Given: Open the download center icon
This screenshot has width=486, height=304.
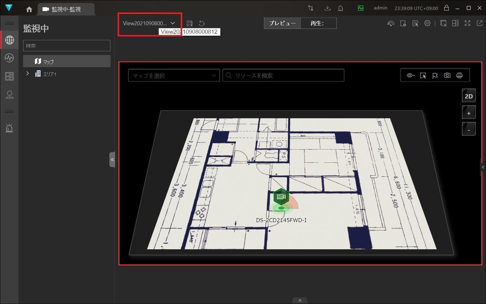Looking at the screenshot, I should [x=328, y=8].
